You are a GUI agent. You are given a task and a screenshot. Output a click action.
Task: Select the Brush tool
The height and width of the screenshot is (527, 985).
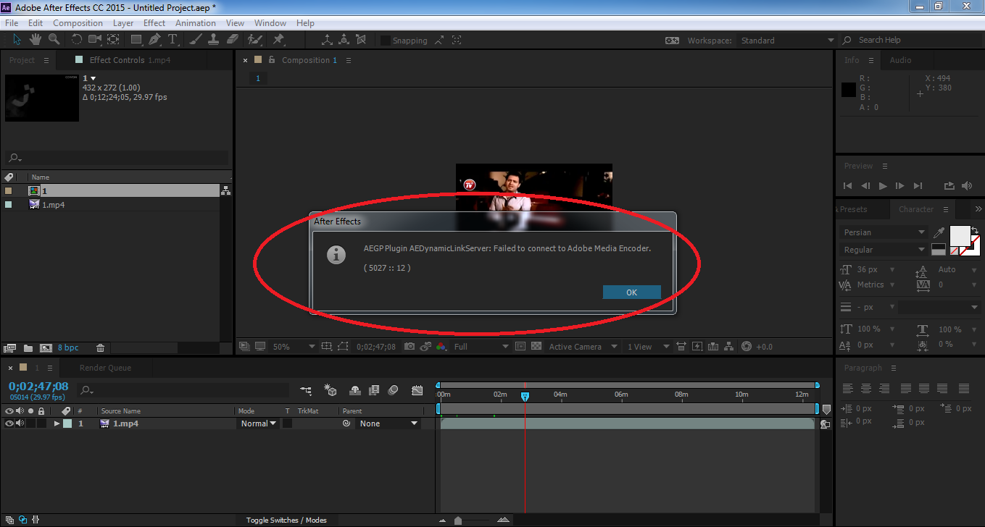[x=196, y=39]
